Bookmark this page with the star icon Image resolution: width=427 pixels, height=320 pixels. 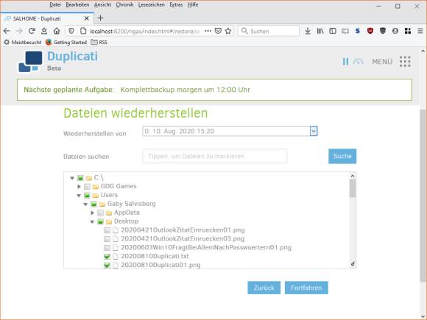[228, 31]
